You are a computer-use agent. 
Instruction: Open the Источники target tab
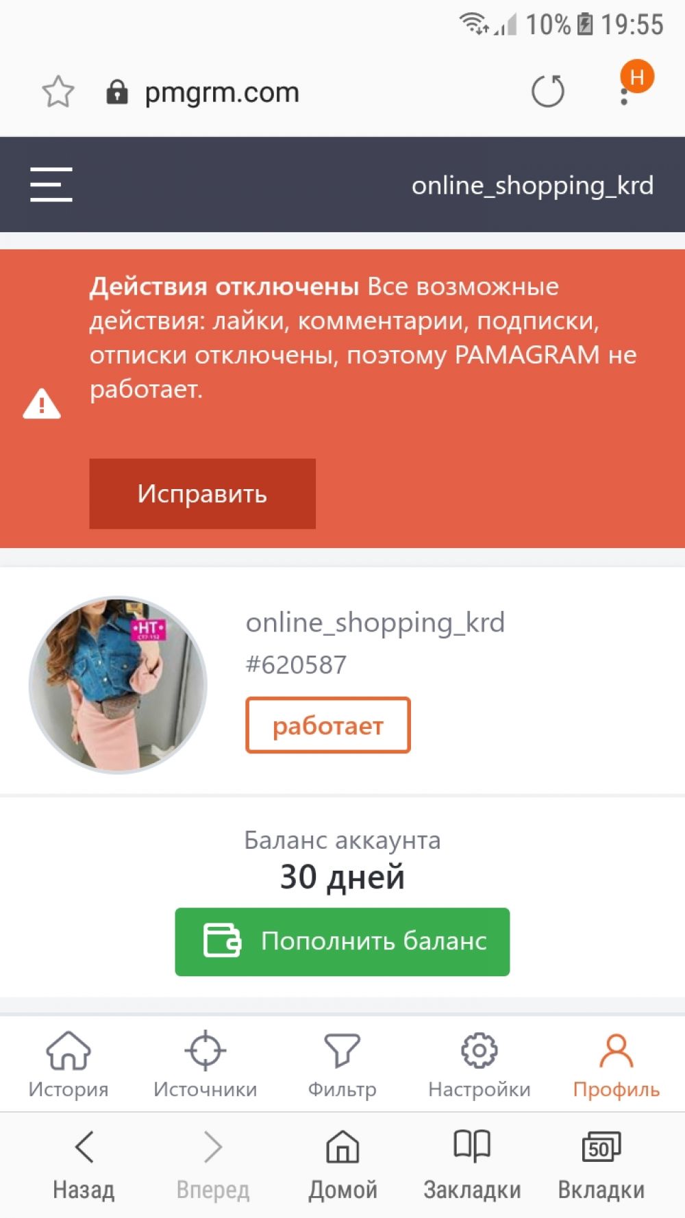pyautogui.click(x=206, y=1065)
